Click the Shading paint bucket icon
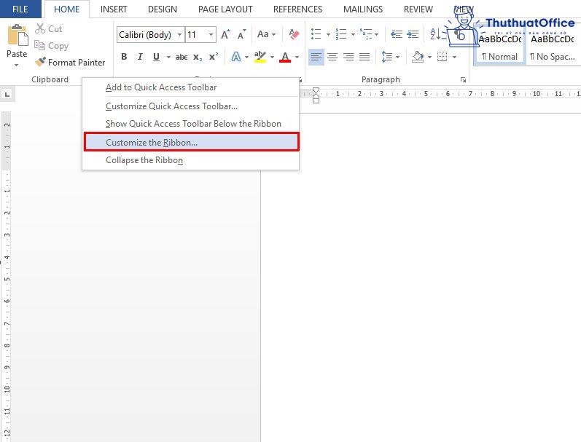This screenshot has height=442, width=581. click(418, 57)
